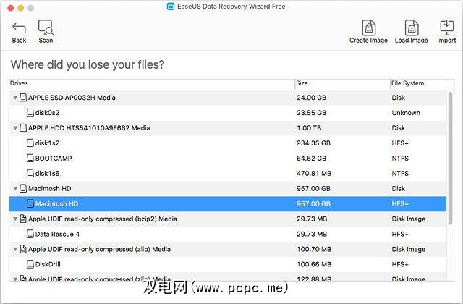Click the 64.52 GB size cell
Viewport: 463px width, 304px height.
tap(311, 159)
